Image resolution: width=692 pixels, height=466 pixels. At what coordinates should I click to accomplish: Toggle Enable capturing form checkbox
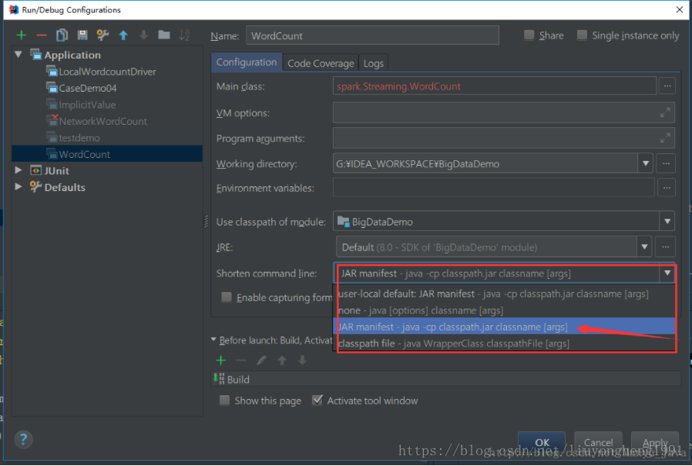click(227, 297)
